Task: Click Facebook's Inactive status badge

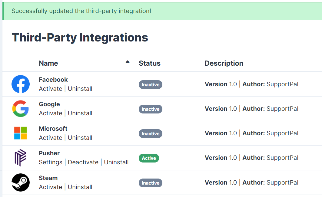Action: coord(151,84)
